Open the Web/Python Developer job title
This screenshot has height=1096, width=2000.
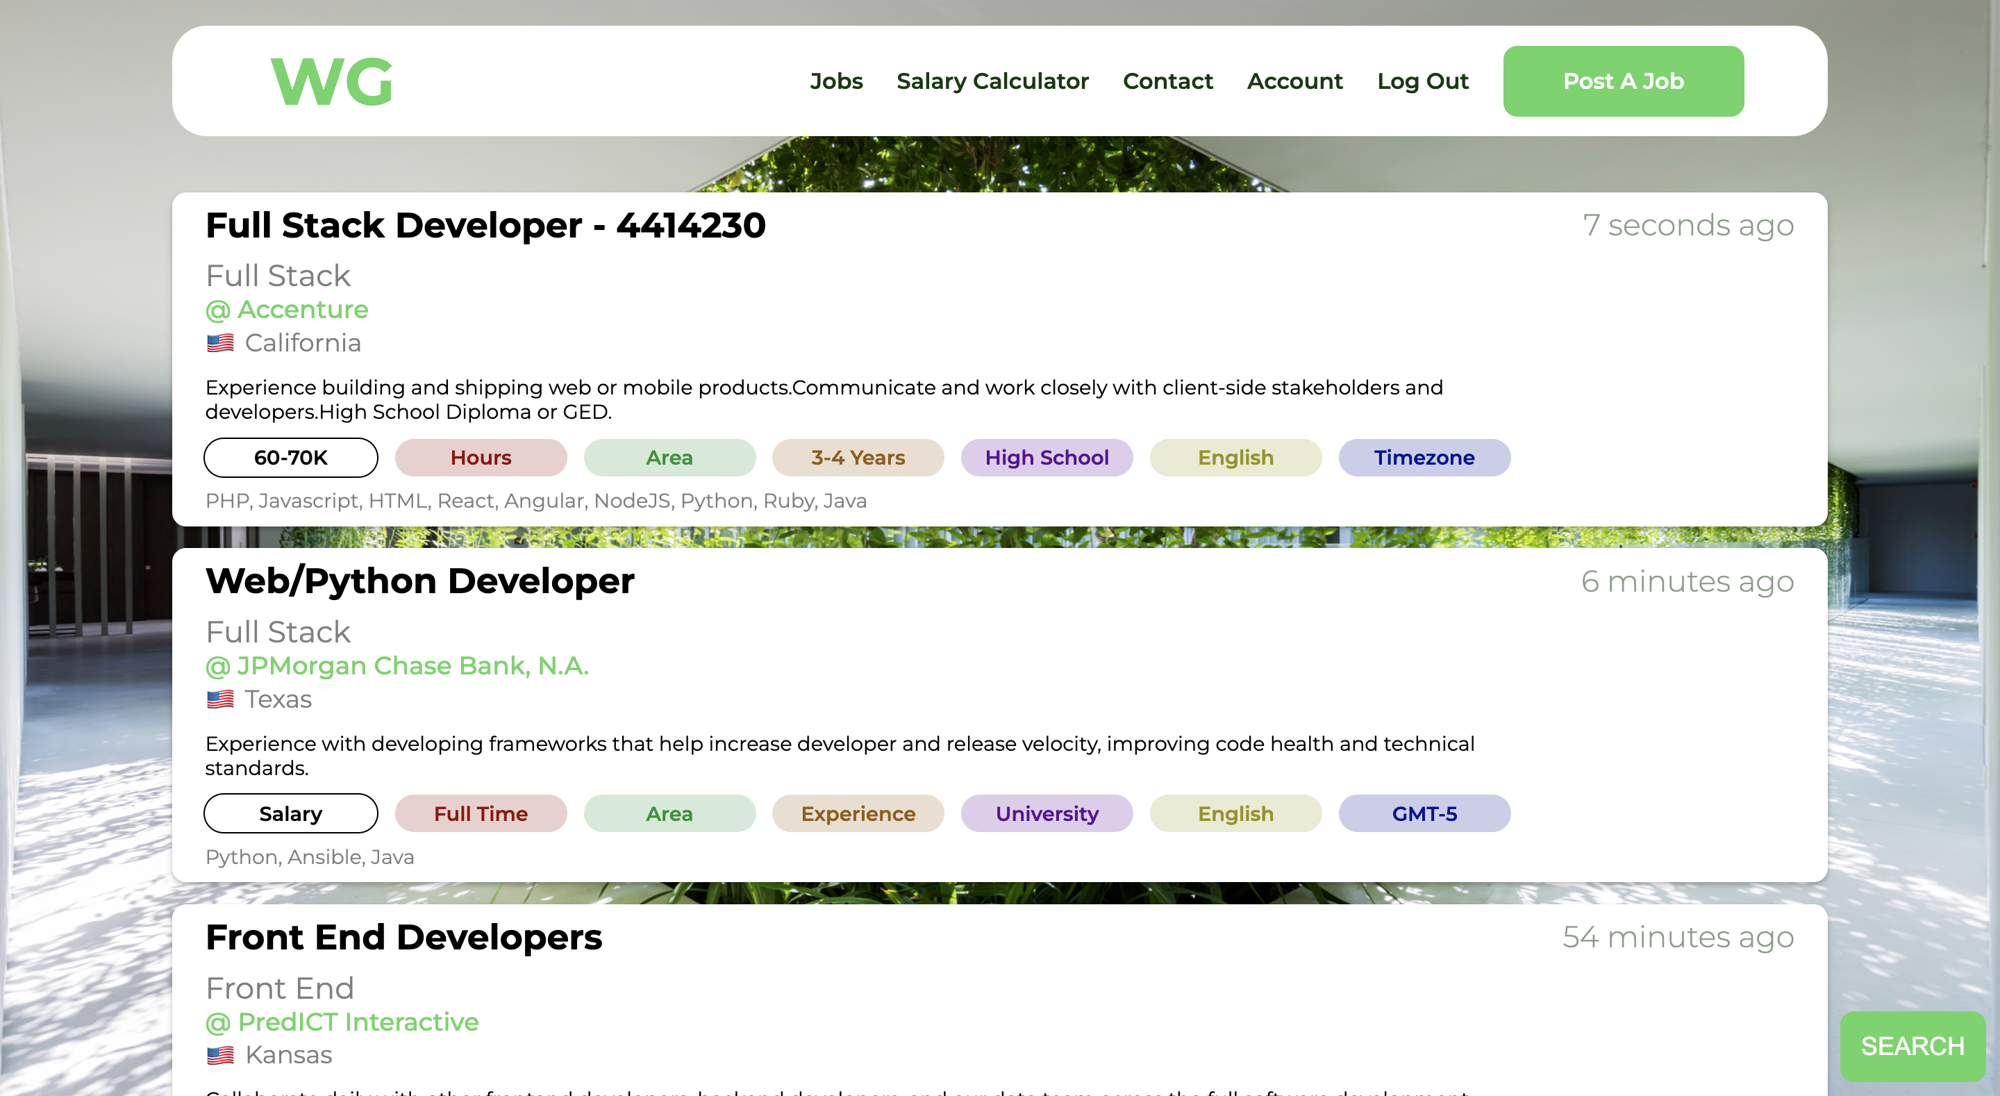(x=420, y=581)
